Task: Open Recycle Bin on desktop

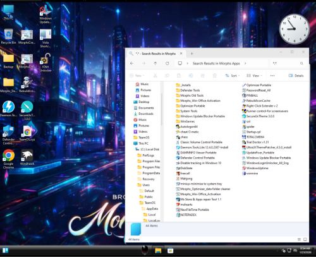Action: (x=8, y=36)
